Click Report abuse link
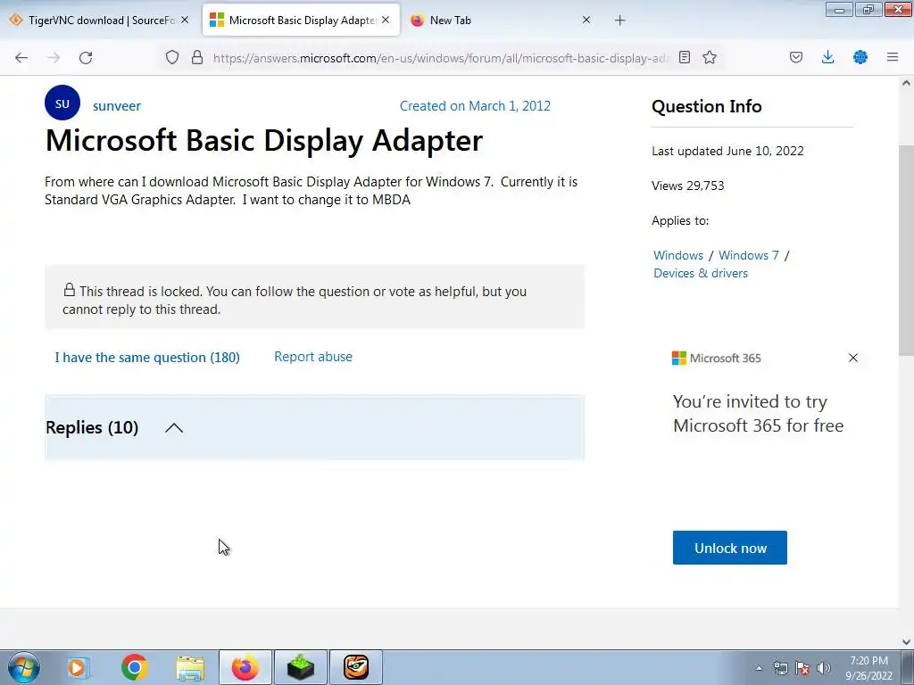The width and height of the screenshot is (914, 685). (313, 357)
